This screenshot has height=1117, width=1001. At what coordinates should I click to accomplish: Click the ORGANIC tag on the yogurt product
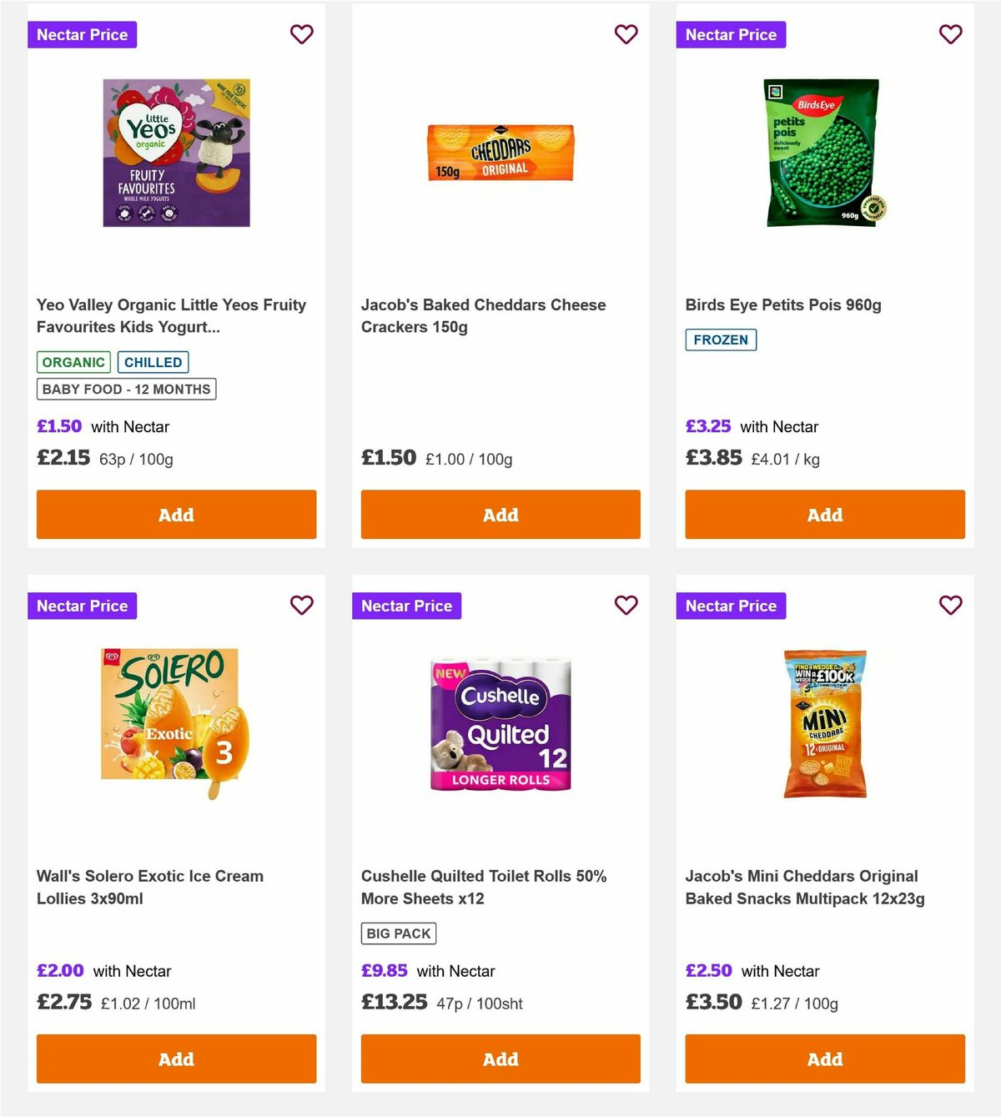coord(73,362)
